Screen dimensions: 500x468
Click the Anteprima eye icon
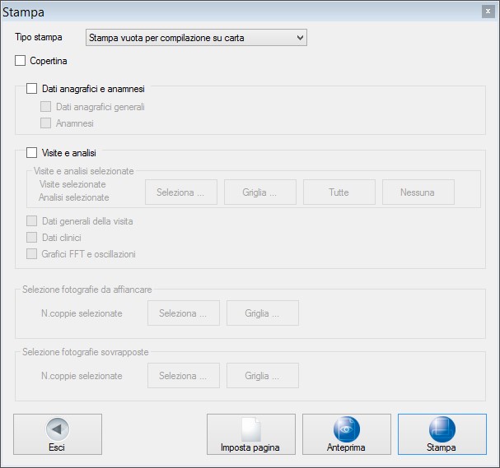tap(346, 429)
